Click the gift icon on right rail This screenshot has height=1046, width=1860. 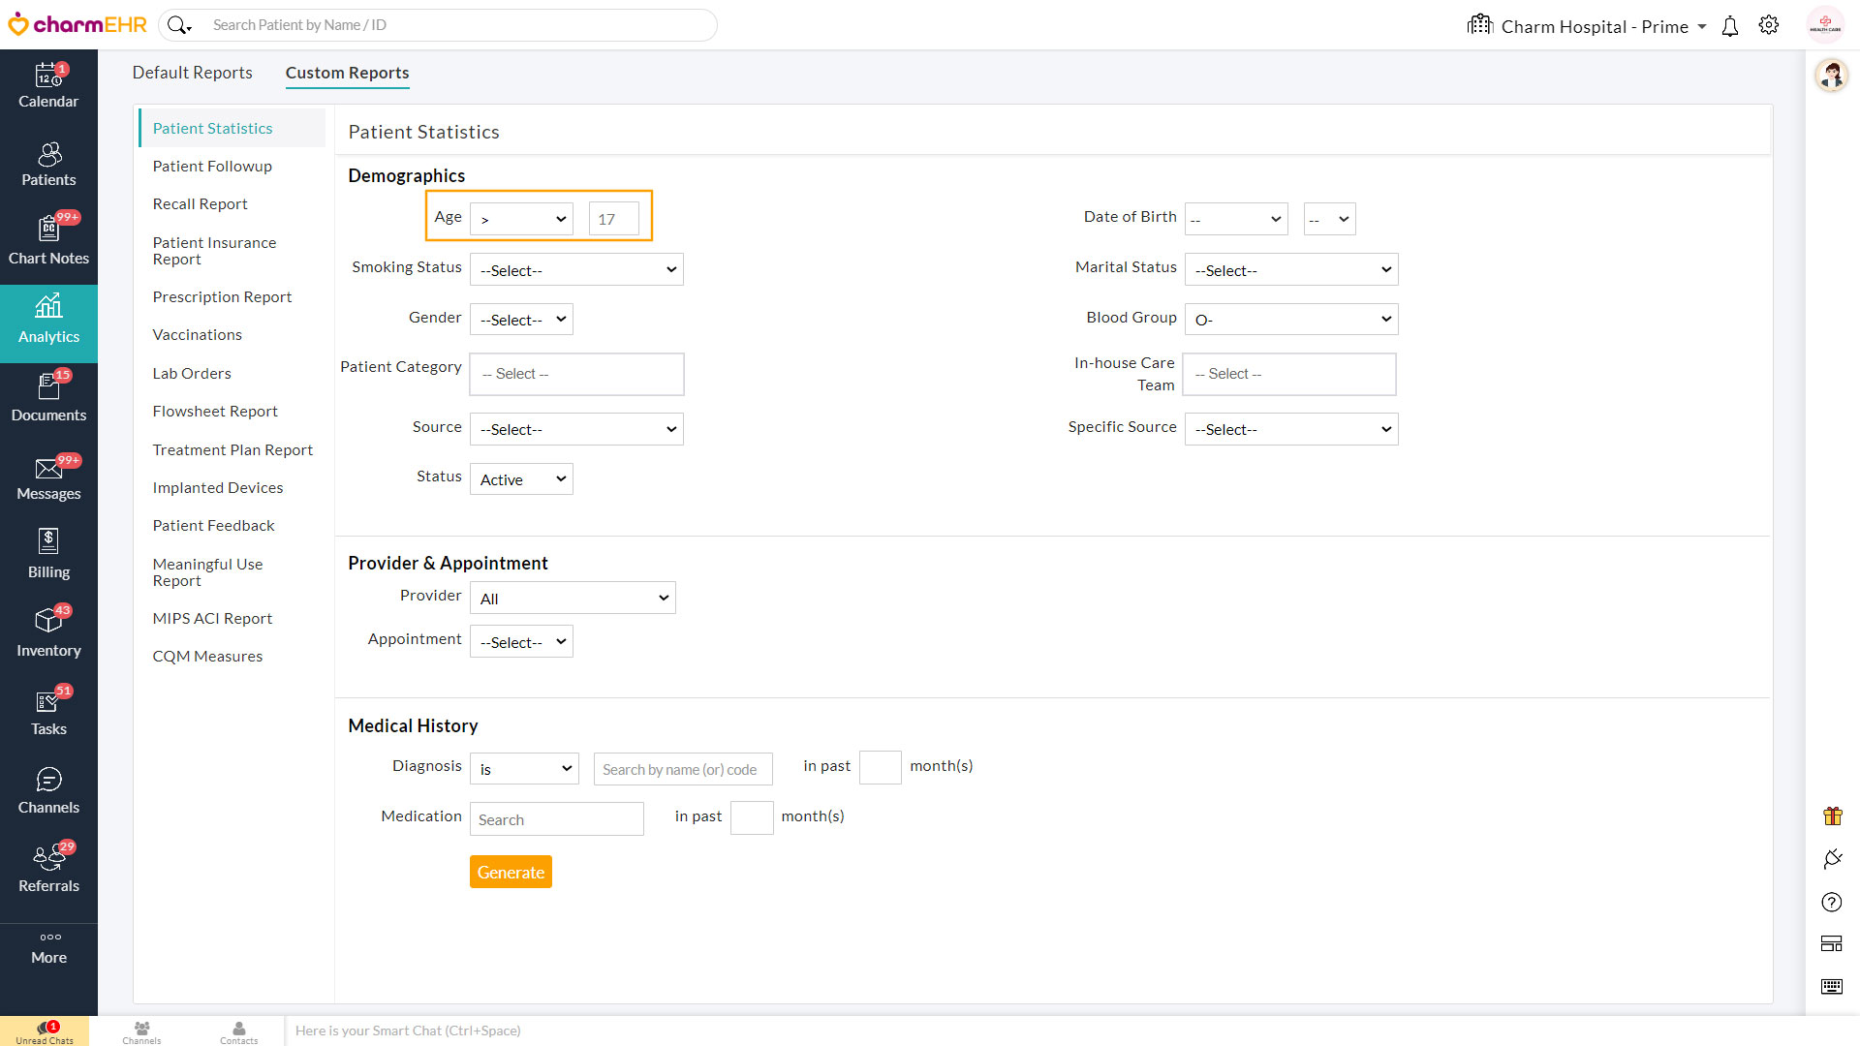pos(1832,816)
